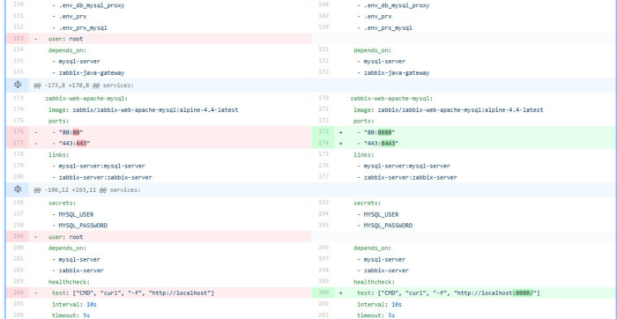Screen dimensions: 617x319
Task: Click the removed 'user: root' line numbered 153
Action: (159, 39)
